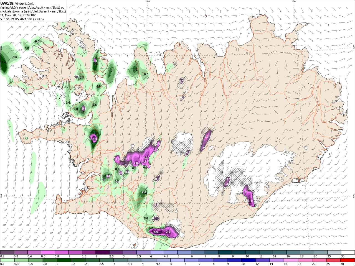Select the dark teal 8–9 upper legend swatch
The height and width of the screenshot is (266, 355).
(x=225, y=252)
